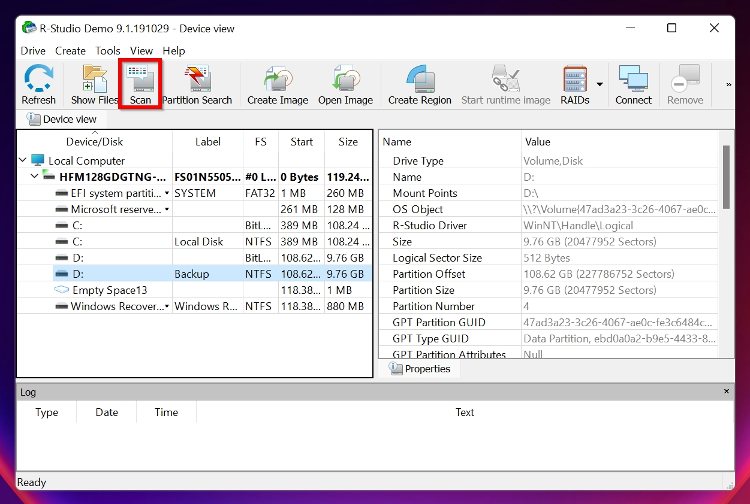Click the R-Studio Driver property row

point(549,226)
